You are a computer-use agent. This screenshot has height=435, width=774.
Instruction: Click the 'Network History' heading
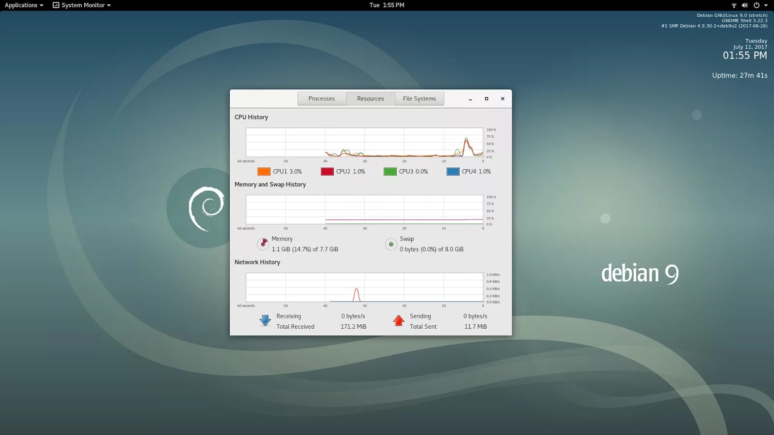[257, 262]
